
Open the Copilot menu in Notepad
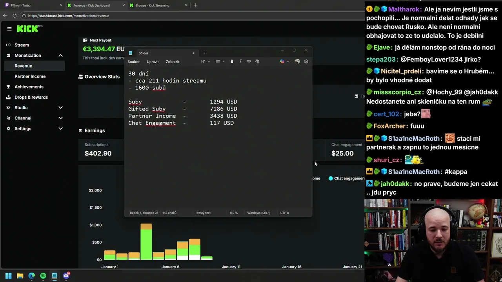(x=284, y=61)
